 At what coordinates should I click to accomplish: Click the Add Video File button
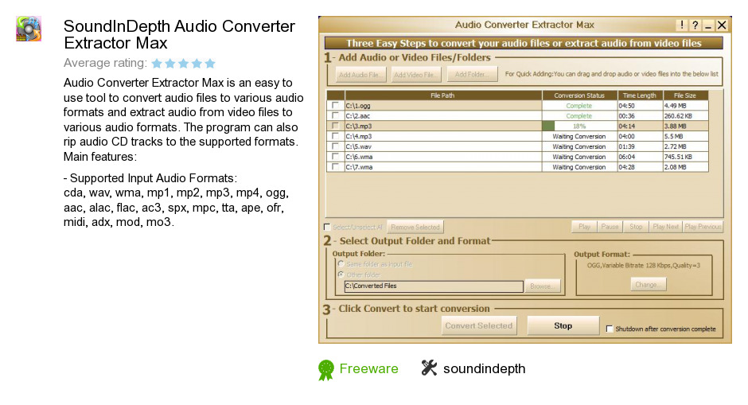[415, 75]
